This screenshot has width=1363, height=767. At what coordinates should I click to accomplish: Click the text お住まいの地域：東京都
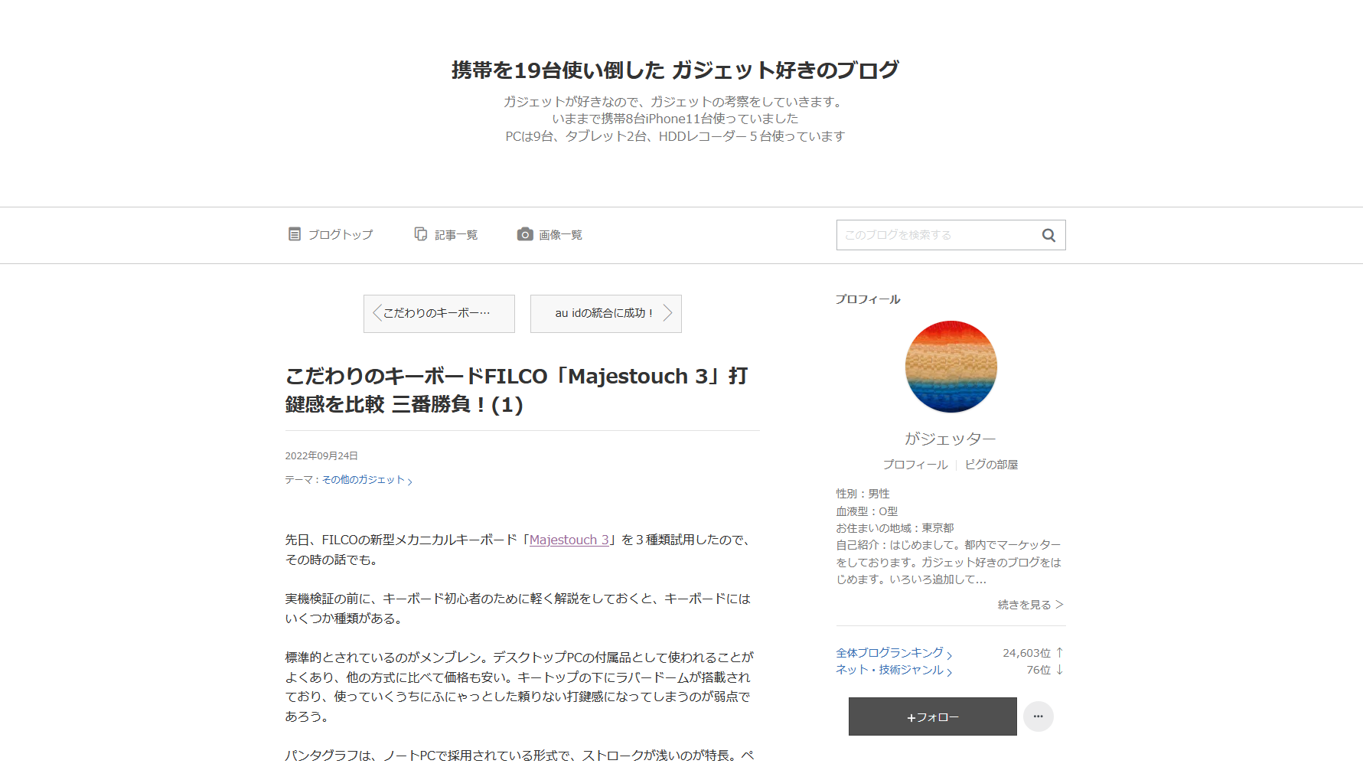click(895, 528)
